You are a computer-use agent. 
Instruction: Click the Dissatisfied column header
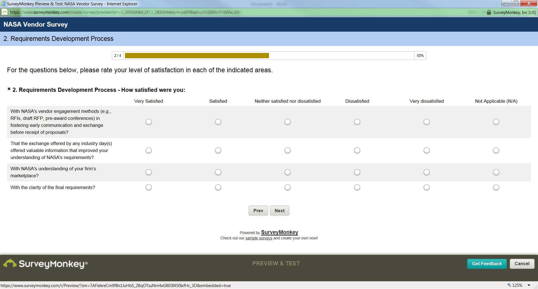(x=357, y=101)
